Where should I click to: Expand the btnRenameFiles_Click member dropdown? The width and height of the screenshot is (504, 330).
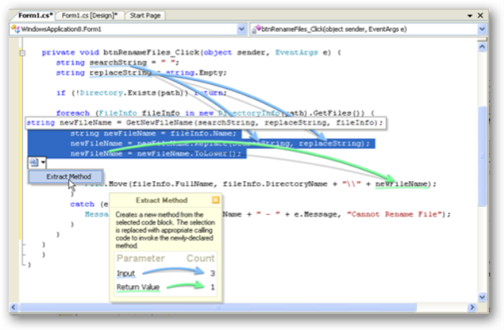click(482, 29)
